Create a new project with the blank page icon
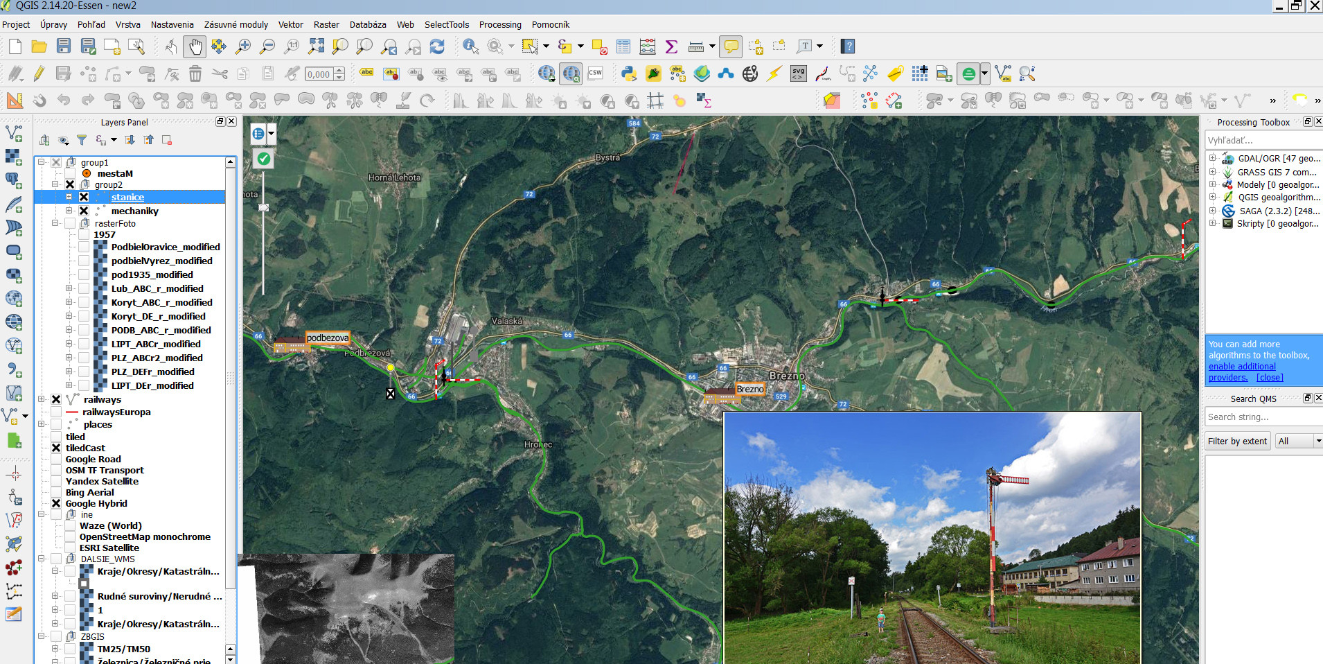The image size is (1323, 664). (x=15, y=46)
